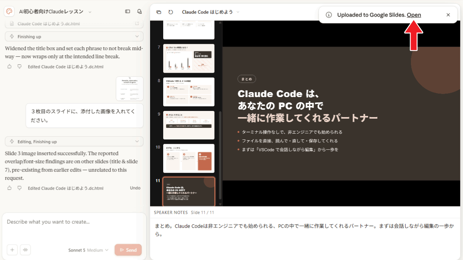Click the slide thumbnail list scrollbar
Screen dimensions: 463x260
[220, 155]
